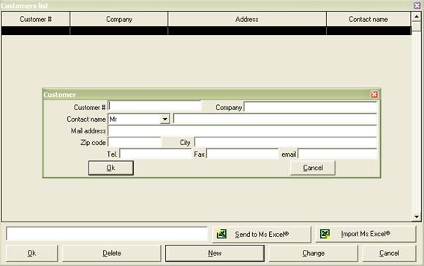Click the scrollbar up arrow

tap(417, 17)
